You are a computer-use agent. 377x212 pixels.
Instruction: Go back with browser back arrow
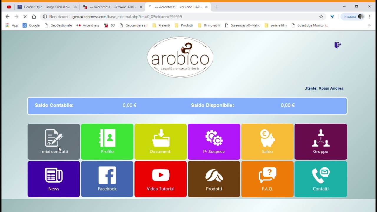click(8, 16)
